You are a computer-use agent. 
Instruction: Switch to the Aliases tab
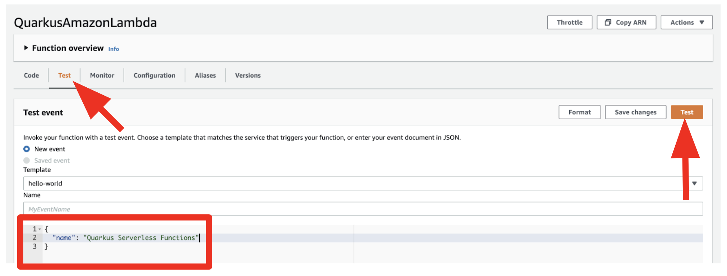(x=205, y=75)
